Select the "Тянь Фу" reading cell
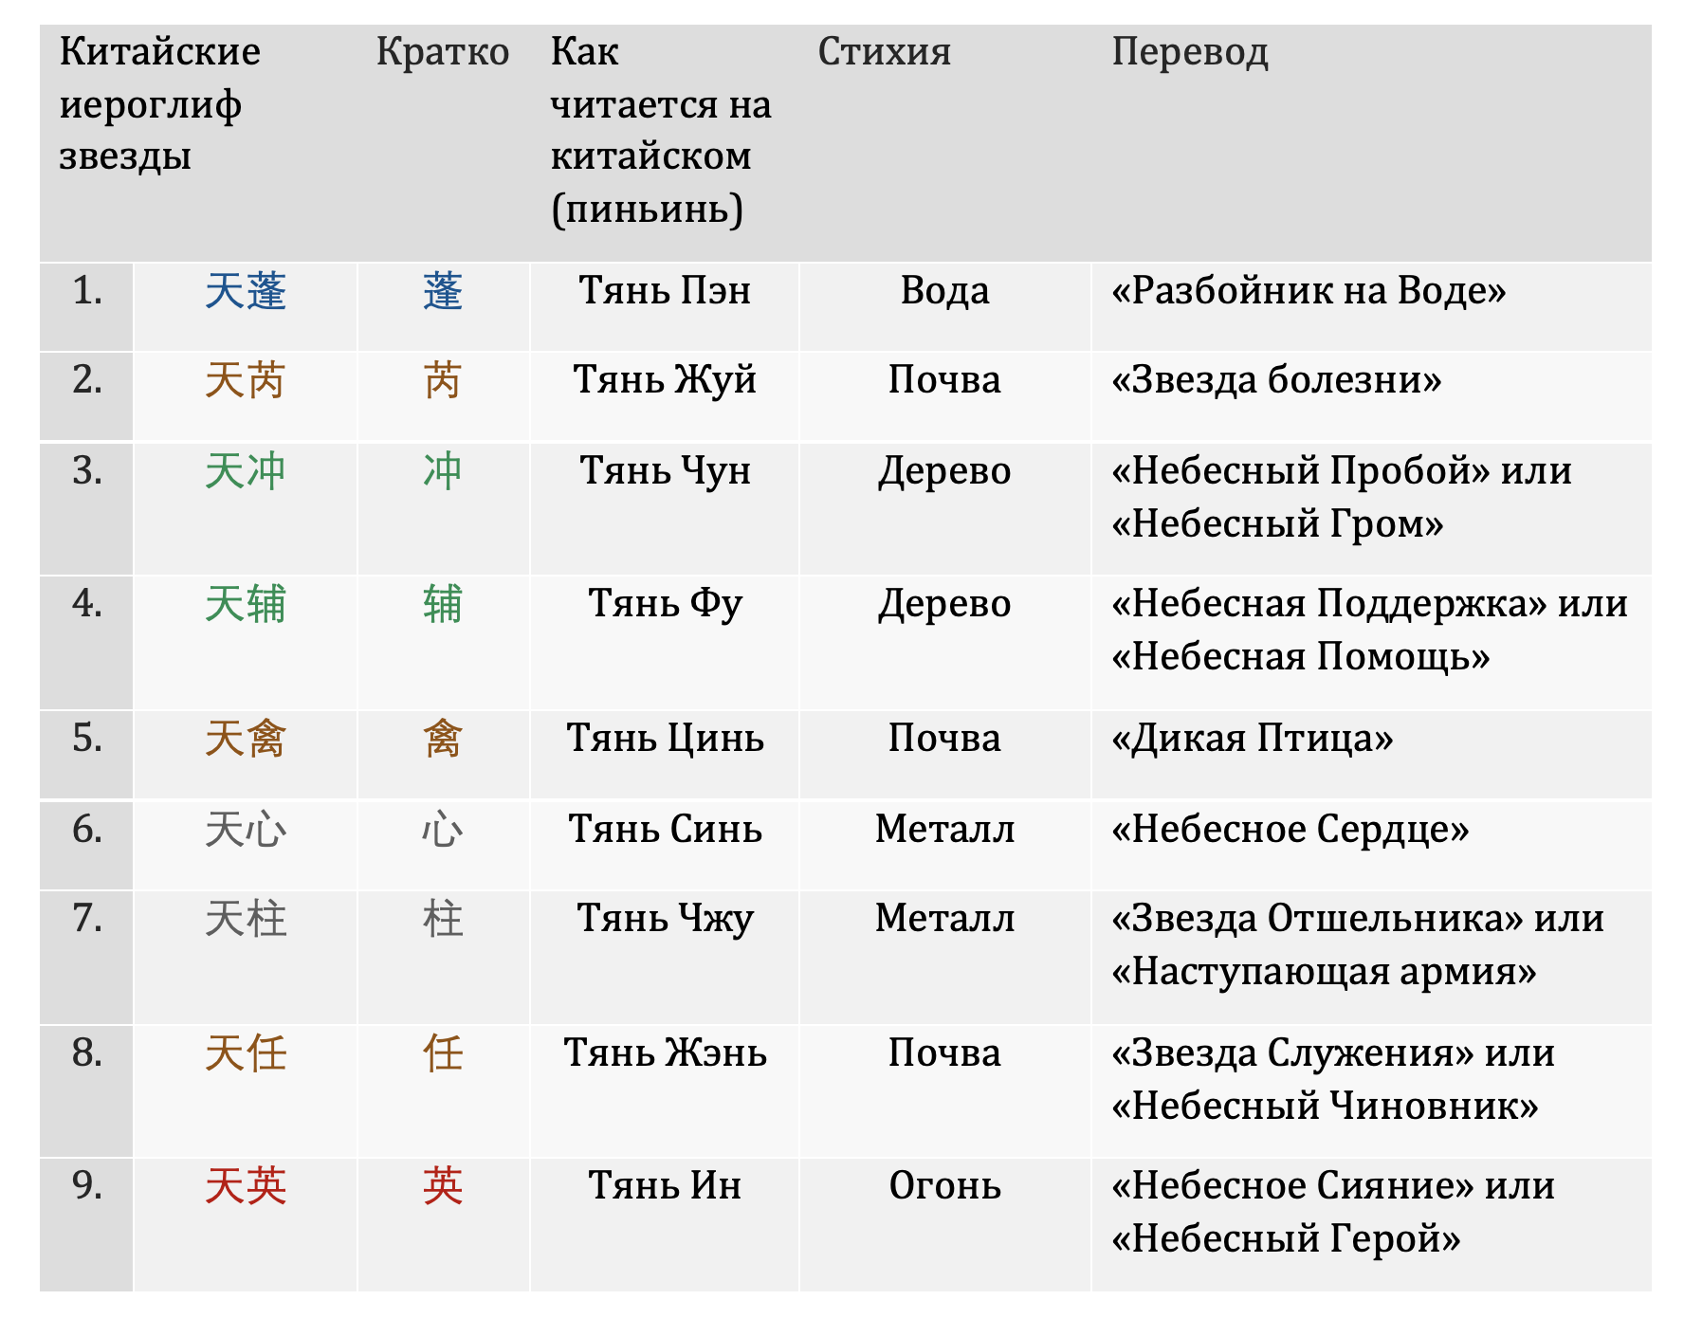The image size is (1684, 1318). [665, 604]
